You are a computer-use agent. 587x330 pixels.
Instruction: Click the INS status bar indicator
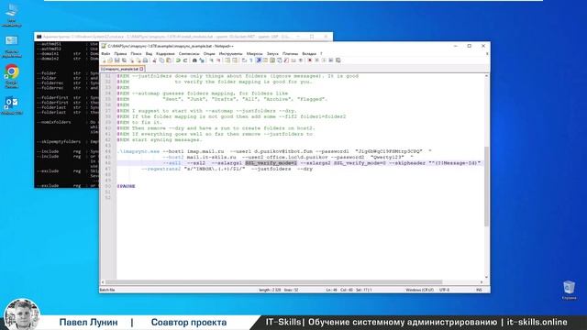pyautogui.click(x=479, y=290)
